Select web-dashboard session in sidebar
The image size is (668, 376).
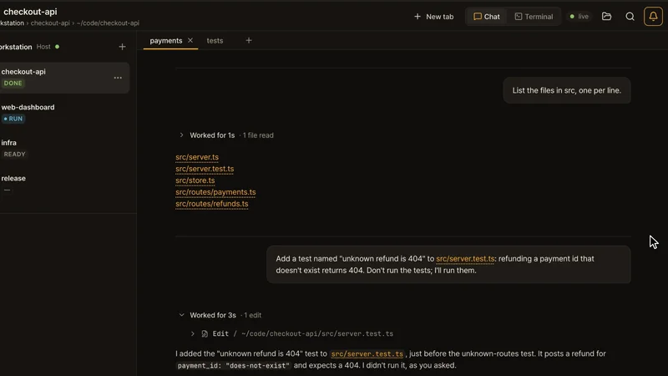(64, 113)
